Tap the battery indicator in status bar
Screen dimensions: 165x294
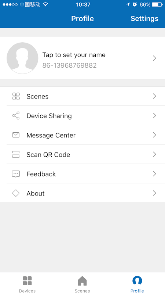[x=157, y=4]
